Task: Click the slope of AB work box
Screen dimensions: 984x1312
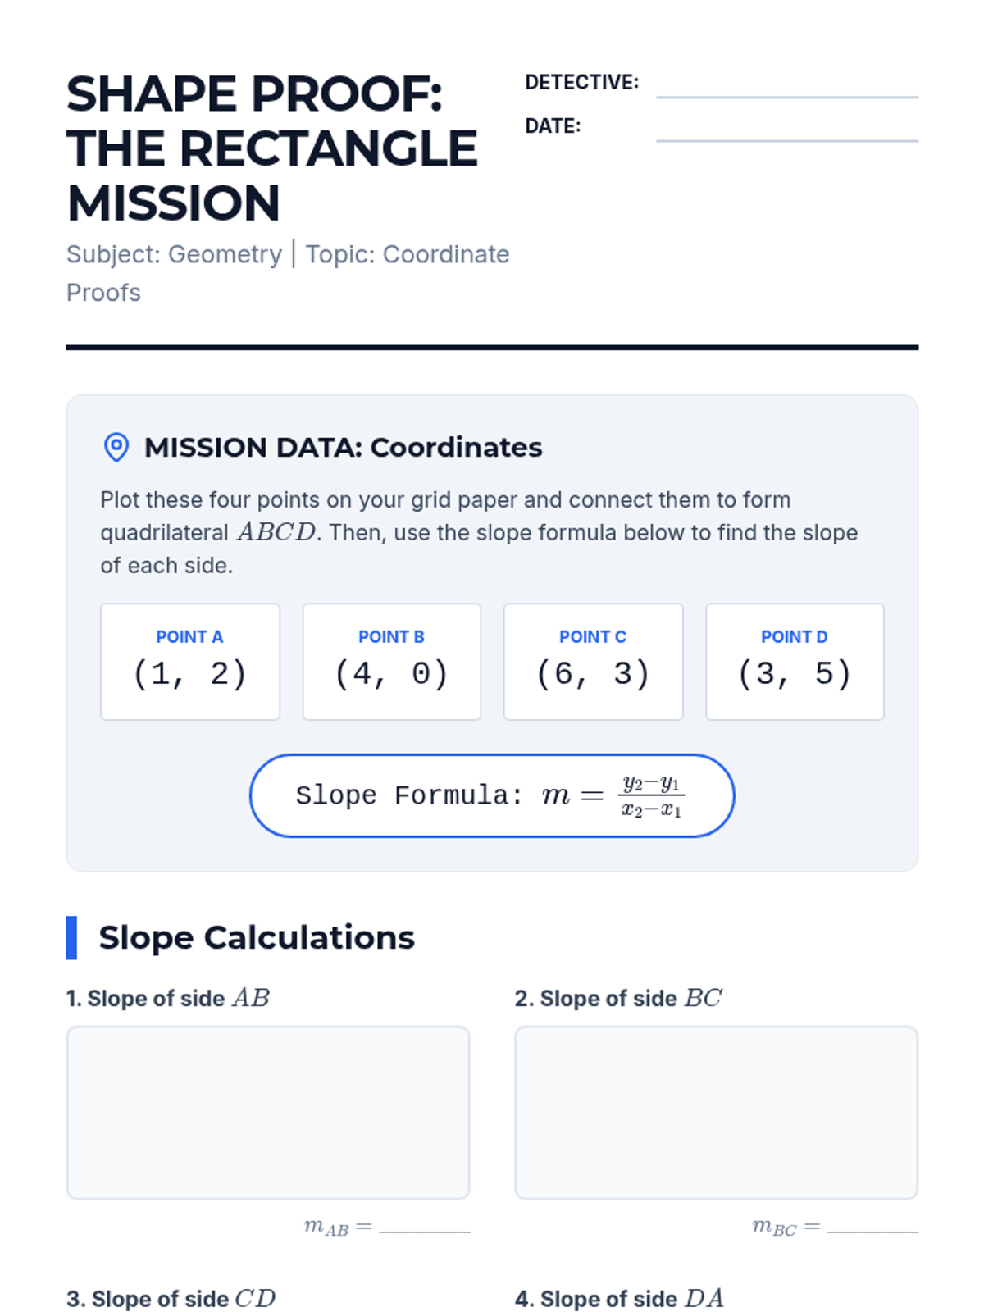Action: [x=268, y=1113]
